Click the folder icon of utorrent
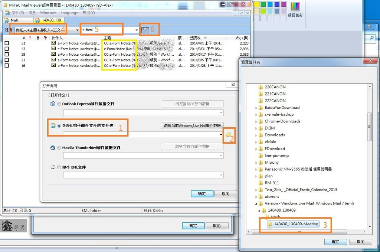The width and height of the screenshot is (380, 252). 261,196
